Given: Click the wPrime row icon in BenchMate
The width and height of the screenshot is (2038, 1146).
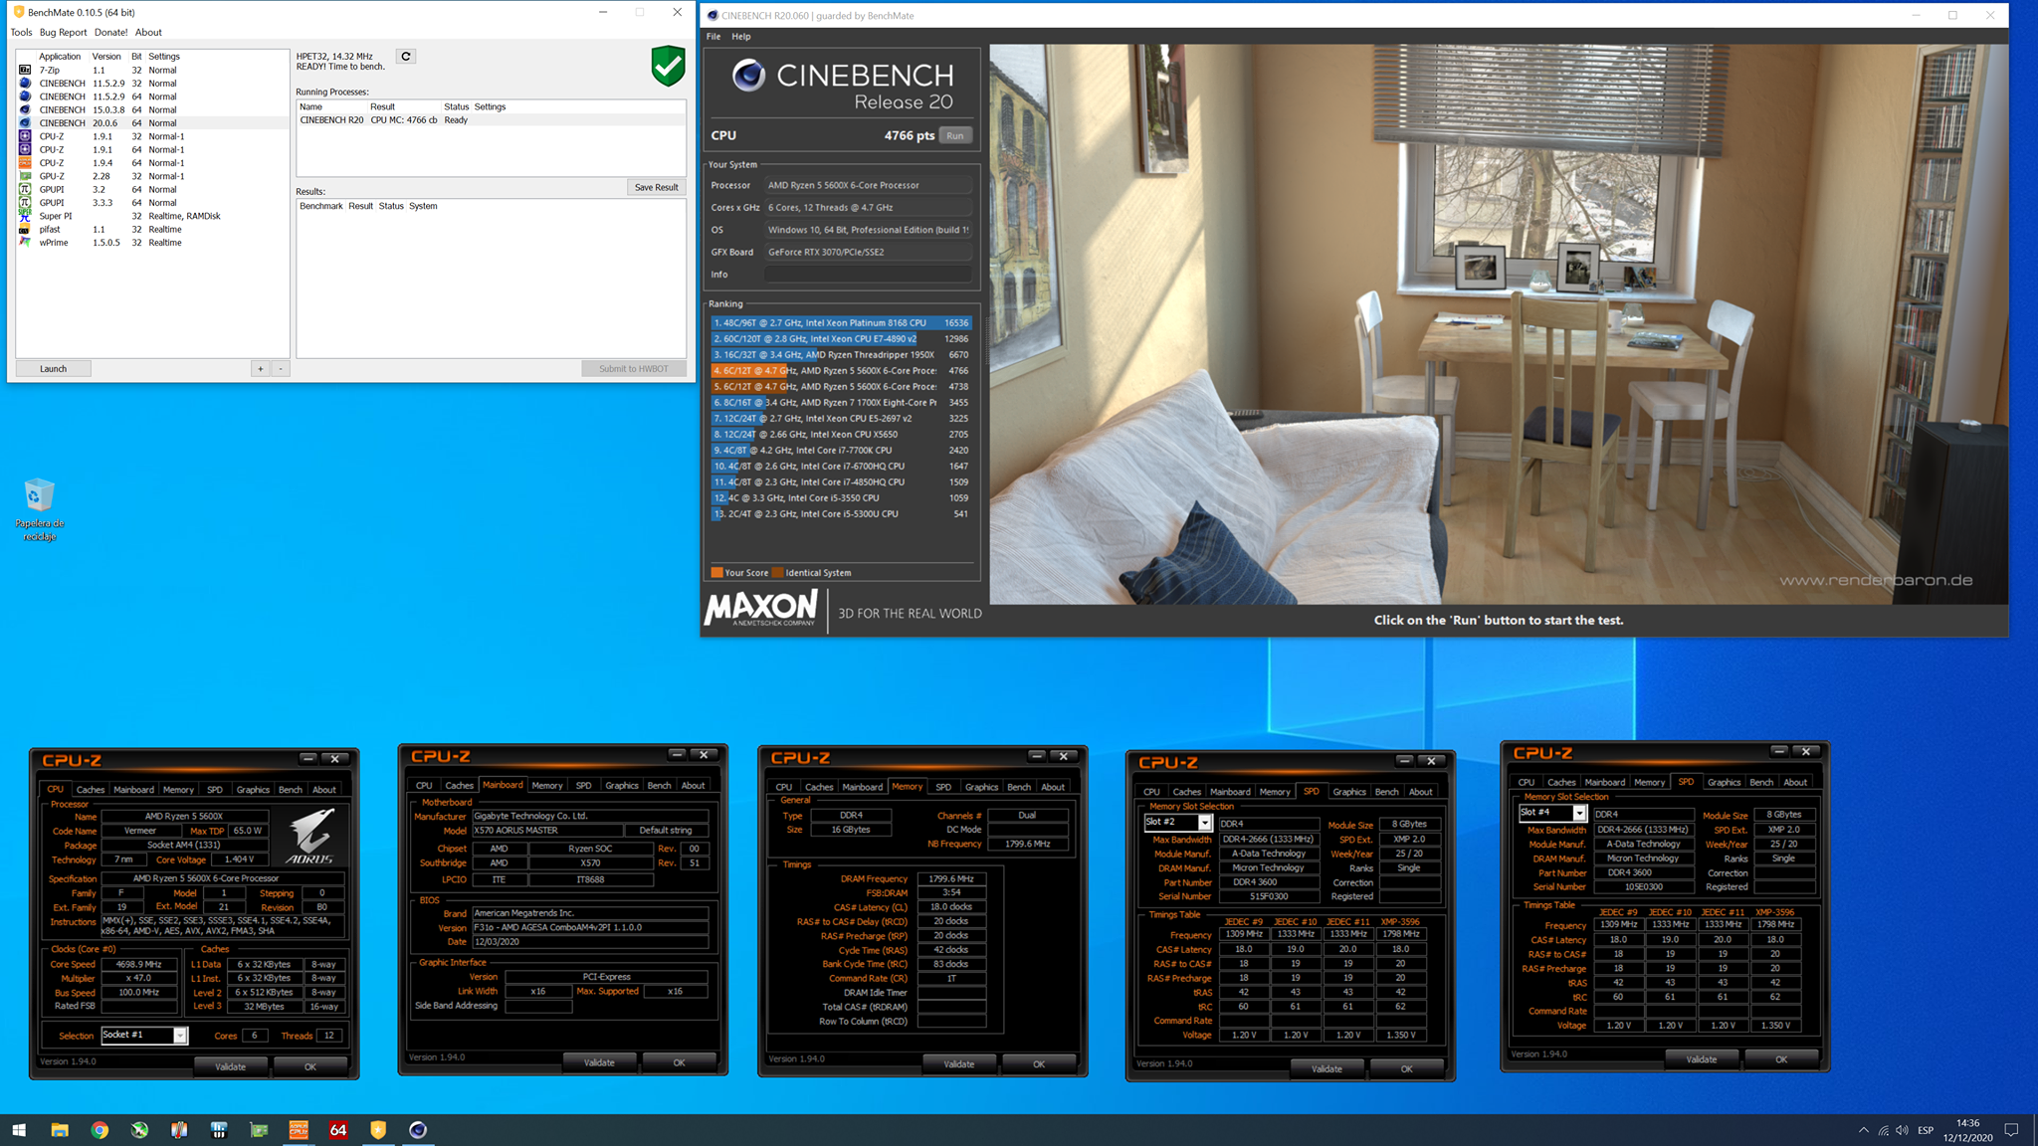Looking at the screenshot, I should (x=25, y=242).
